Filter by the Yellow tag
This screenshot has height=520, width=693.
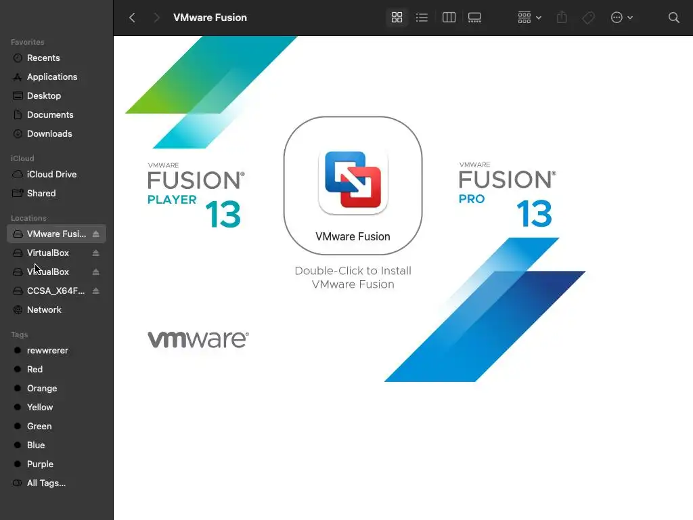point(57,408)
